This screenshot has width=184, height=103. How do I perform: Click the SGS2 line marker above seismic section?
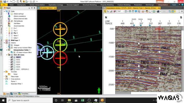coord(150,25)
